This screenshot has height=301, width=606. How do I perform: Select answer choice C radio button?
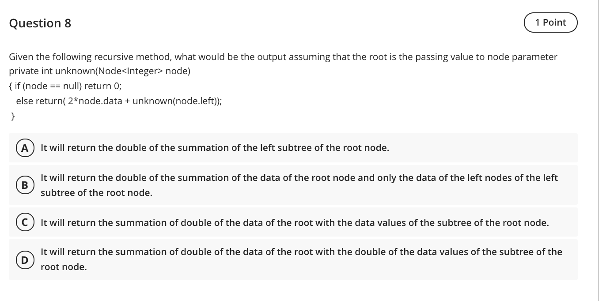[25, 223]
